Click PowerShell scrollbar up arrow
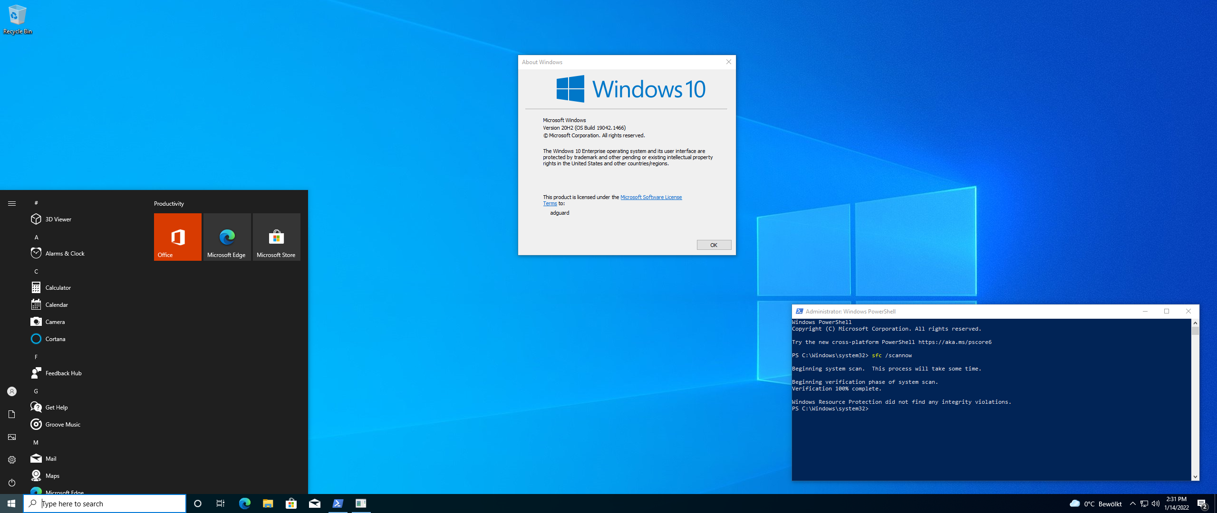 1195,323
